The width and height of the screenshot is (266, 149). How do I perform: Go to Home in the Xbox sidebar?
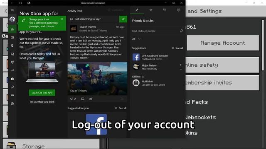point(12,29)
